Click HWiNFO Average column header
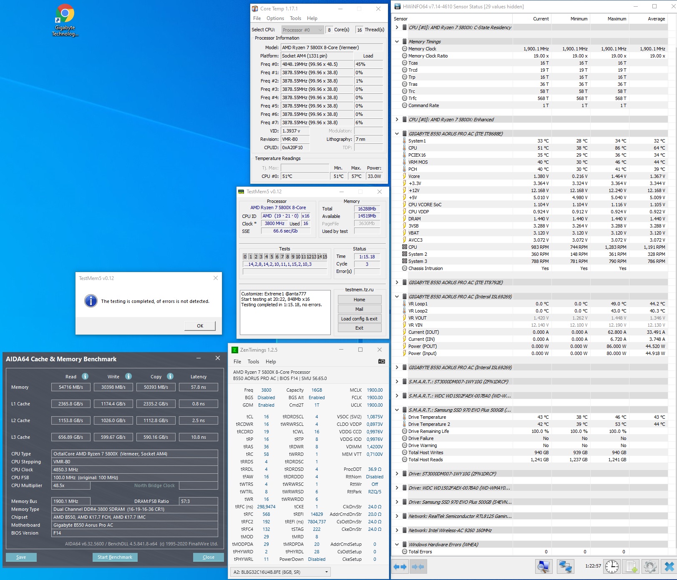This screenshot has height=580, width=677. pos(649,19)
